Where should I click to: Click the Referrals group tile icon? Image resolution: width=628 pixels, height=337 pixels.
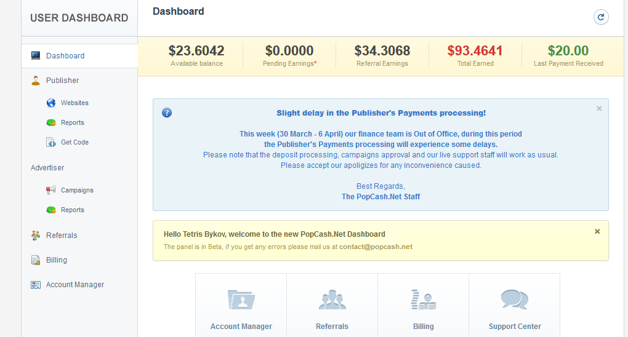click(332, 299)
